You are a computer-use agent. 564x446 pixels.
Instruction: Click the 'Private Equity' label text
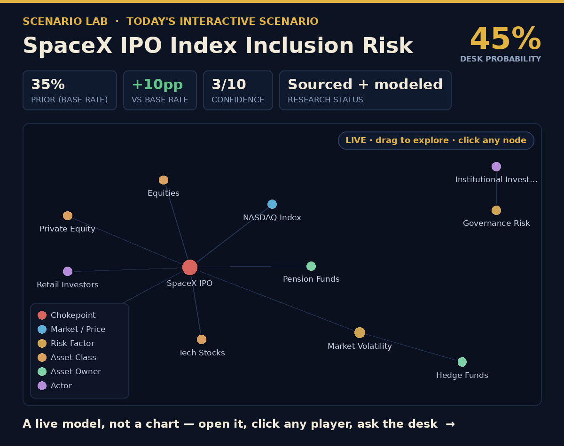pos(68,229)
